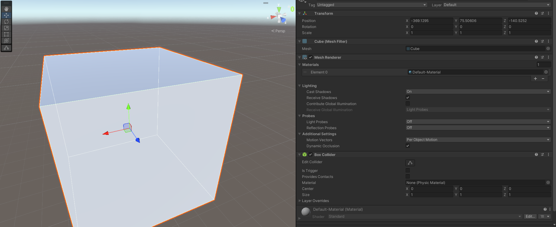Select the Scale tool
The width and height of the screenshot is (556, 227).
click(x=6, y=28)
